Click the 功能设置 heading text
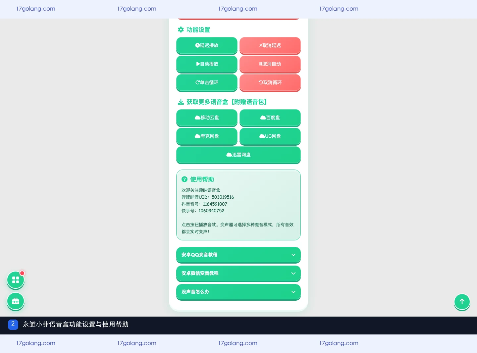 [198, 29]
